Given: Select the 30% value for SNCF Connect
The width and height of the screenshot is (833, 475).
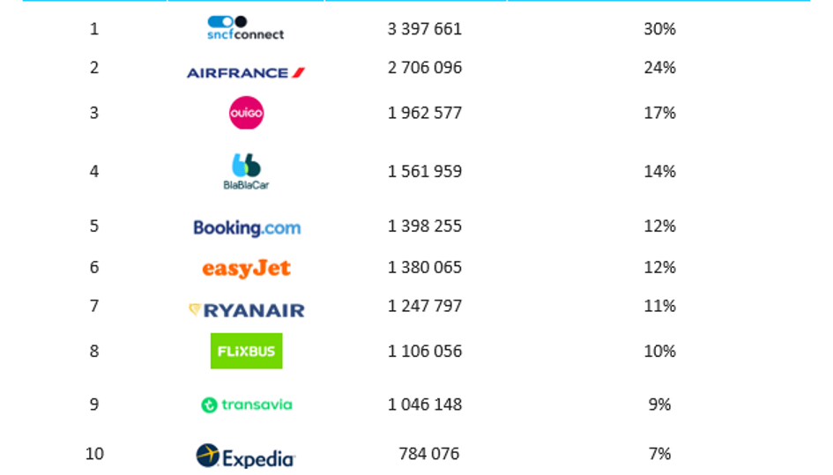Looking at the screenshot, I should pyautogui.click(x=660, y=29).
